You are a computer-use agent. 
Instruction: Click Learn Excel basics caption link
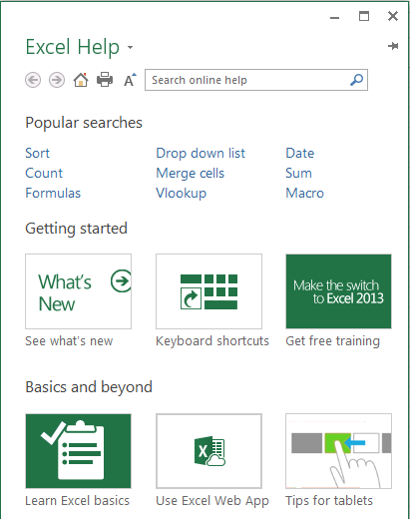click(x=77, y=501)
